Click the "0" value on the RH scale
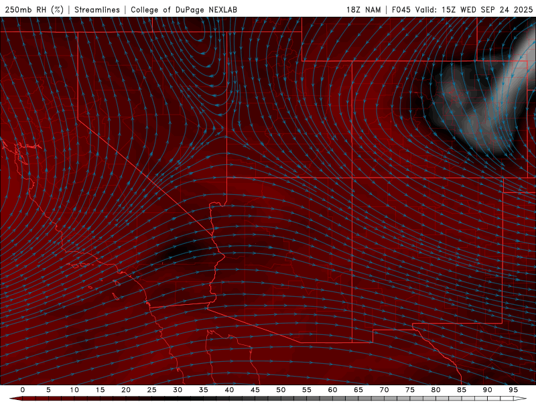Viewport: 536px width, 402px height. point(23,390)
